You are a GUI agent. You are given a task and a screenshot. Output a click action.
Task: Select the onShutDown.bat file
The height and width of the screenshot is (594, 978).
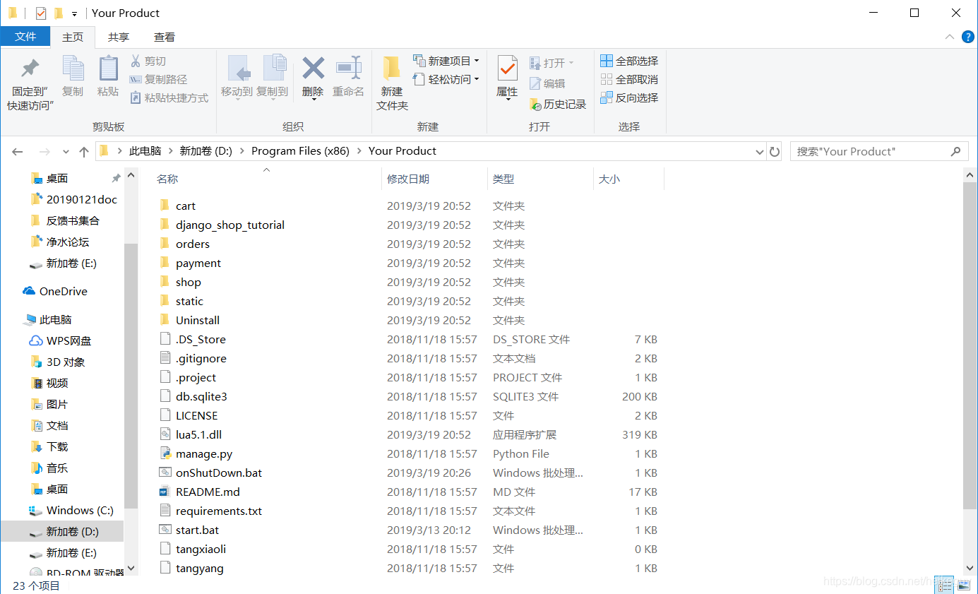coord(219,473)
